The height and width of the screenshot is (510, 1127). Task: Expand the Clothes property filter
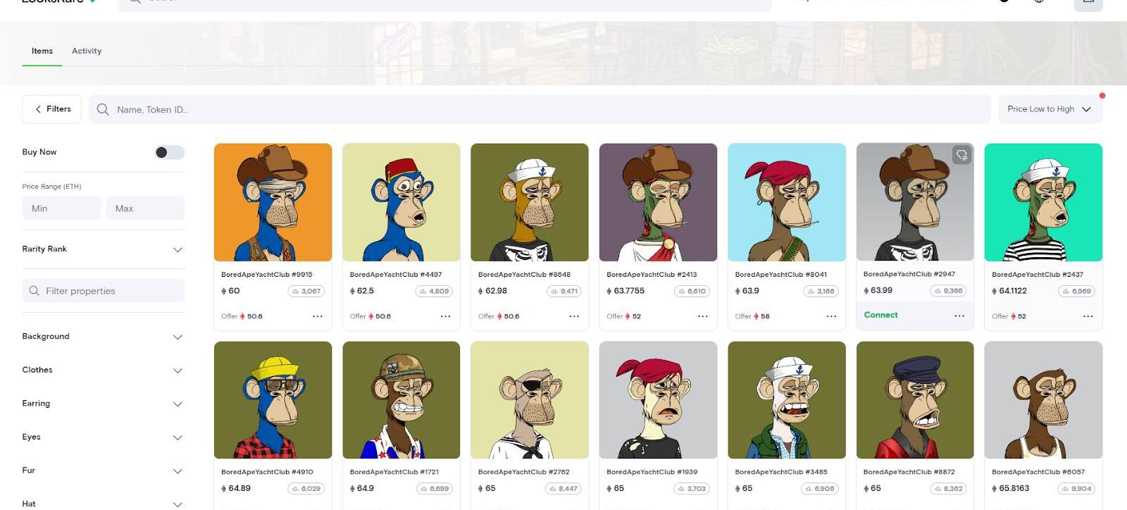(103, 370)
